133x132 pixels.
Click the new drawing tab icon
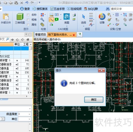pos(79,35)
